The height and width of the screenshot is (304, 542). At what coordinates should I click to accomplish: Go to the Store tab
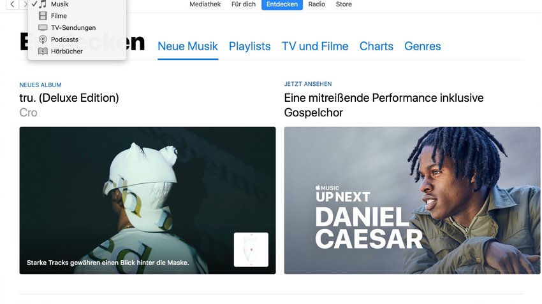pos(344,4)
